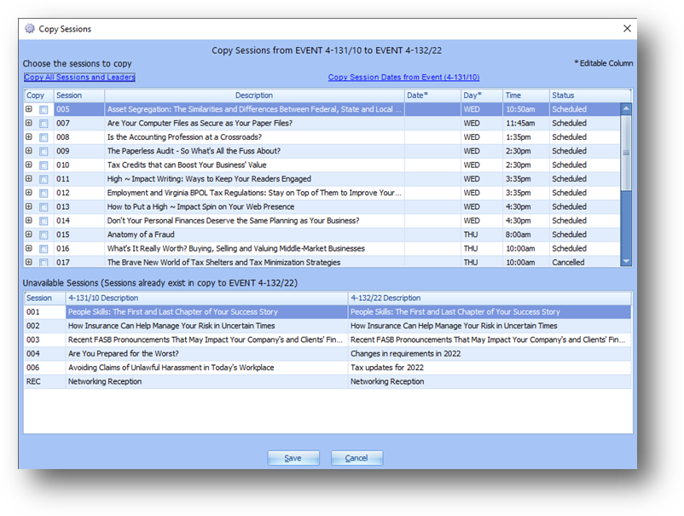Select 'Is the Accounting Profession at a Crossroads?' row

pos(322,137)
